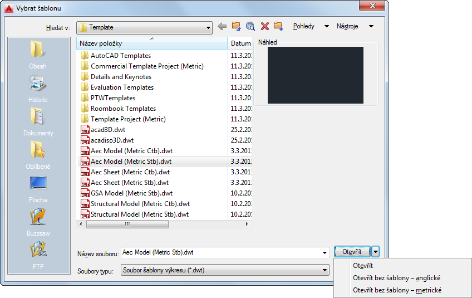
Task: Sort by Datum column header
Action: tap(240, 43)
